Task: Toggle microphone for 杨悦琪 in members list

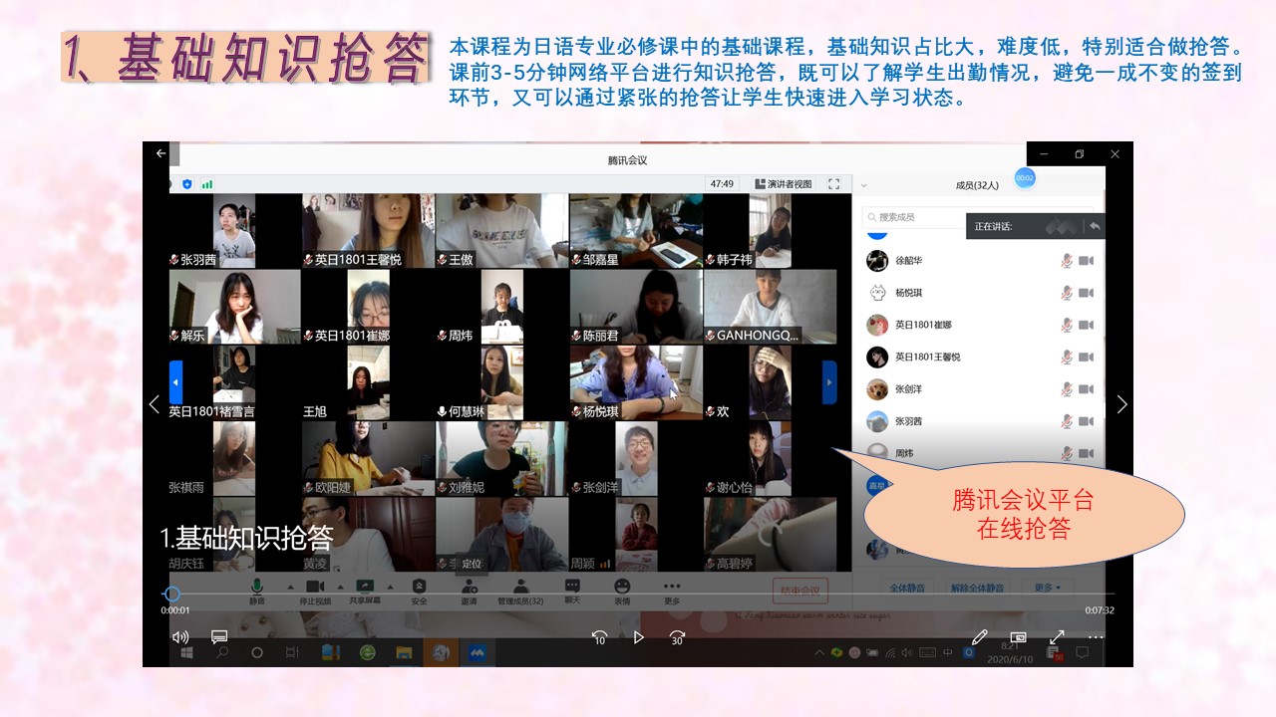Action: pyautogui.click(x=1066, y=293)
